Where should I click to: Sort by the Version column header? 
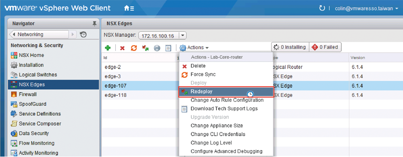(x=358, y=58)
